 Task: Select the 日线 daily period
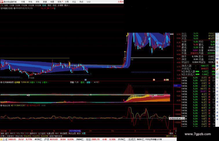coord(44,5)
